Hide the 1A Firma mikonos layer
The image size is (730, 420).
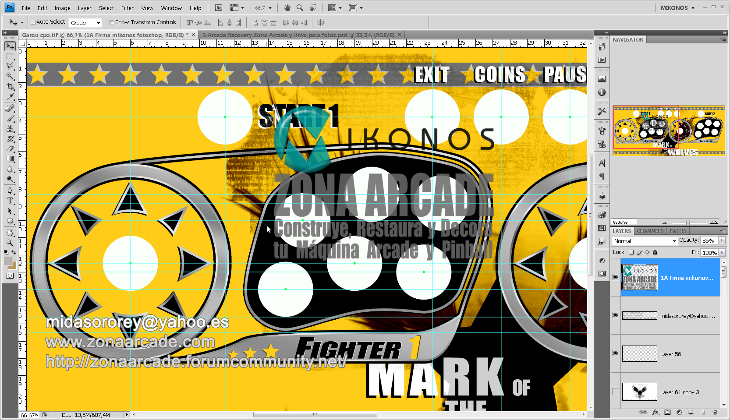(x=615, y=277)
